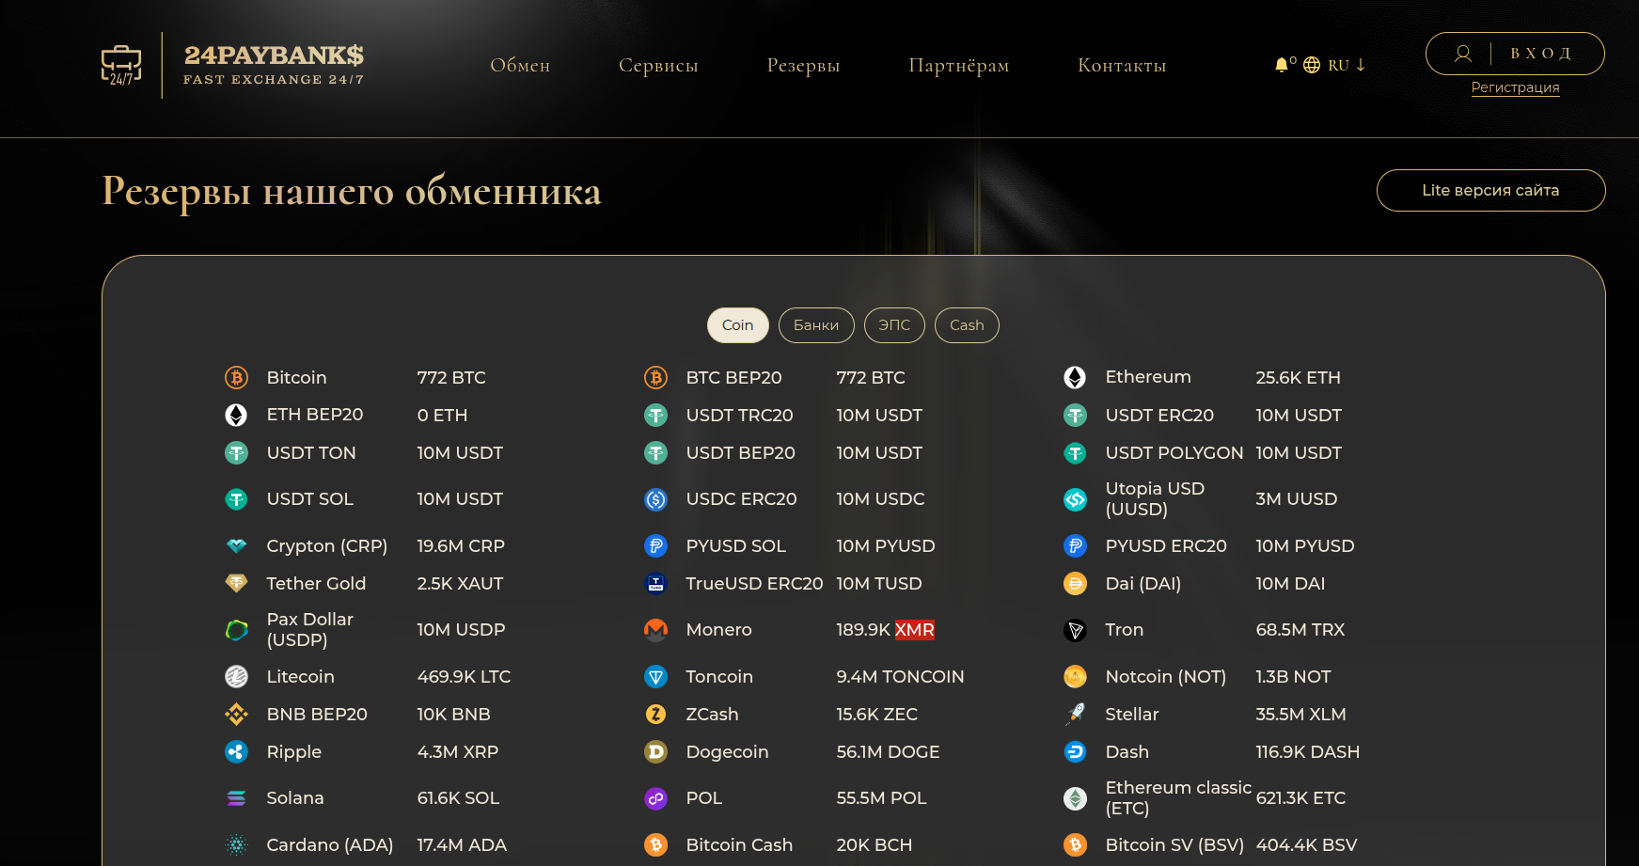Click the user profile icon in Вход button
This screenshot has width=1639, height=866.
click(x=1463, y=54)
